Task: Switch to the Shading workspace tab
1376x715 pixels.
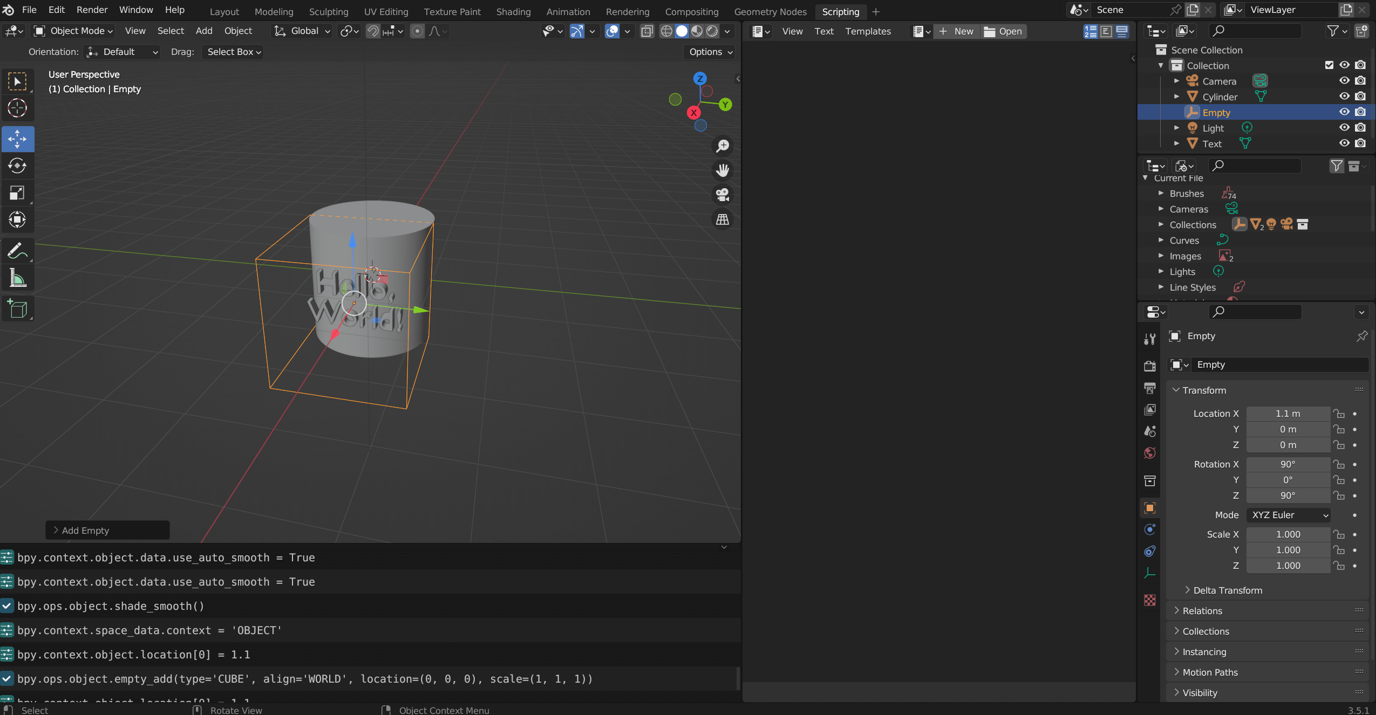Action: (513, 11)
